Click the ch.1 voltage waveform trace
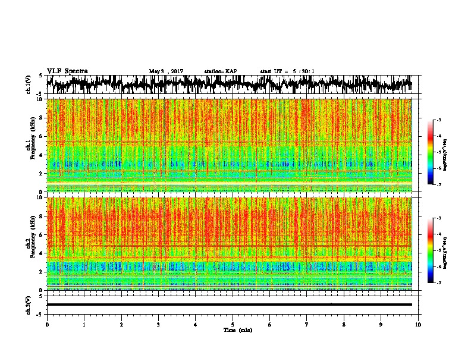The image size is (471, 364). (229, 84)
